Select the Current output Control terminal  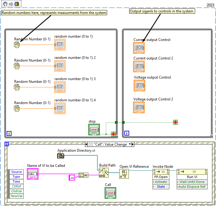tap(139, 48)
